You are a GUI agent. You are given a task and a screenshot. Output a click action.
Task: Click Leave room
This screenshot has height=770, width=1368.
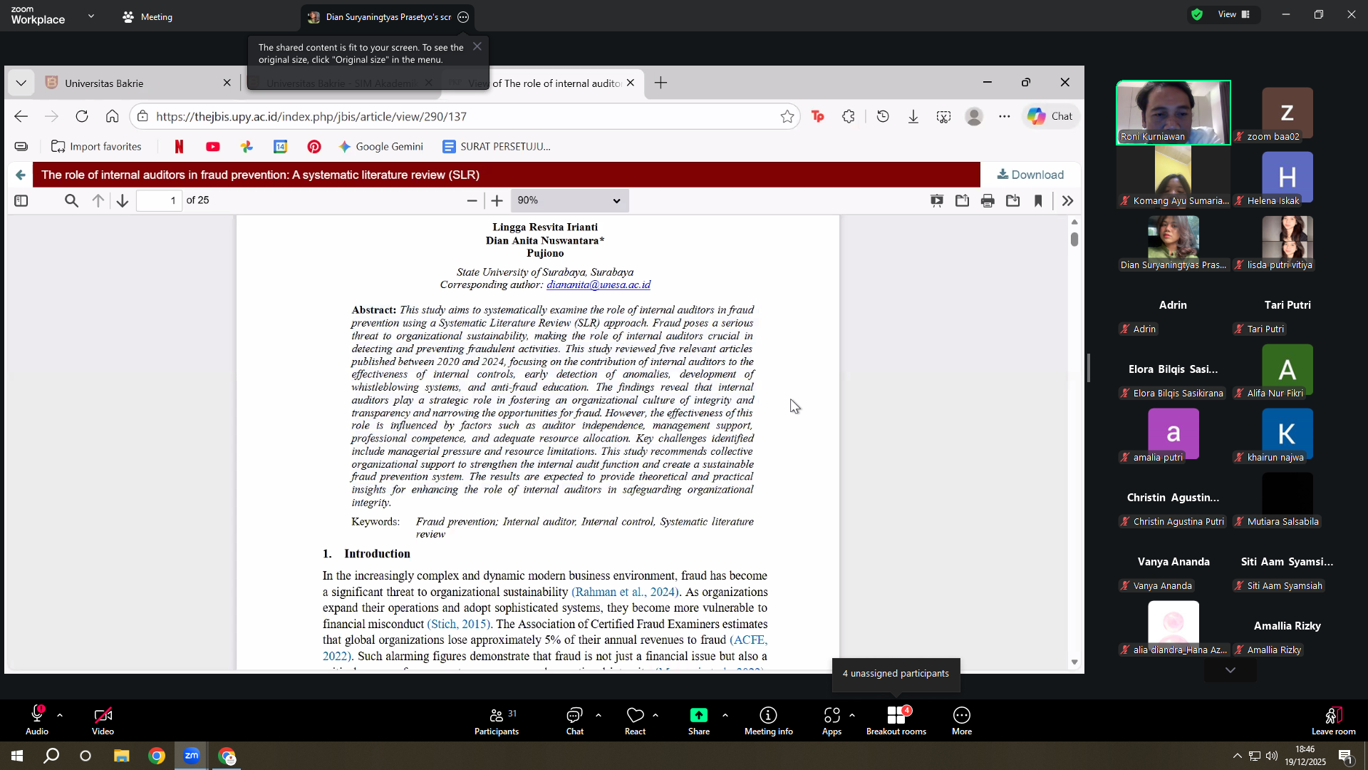point(1334,720)
